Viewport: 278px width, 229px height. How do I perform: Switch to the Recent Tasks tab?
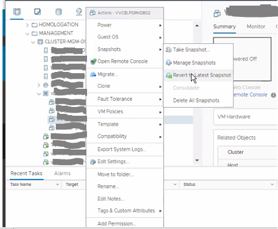26,173
